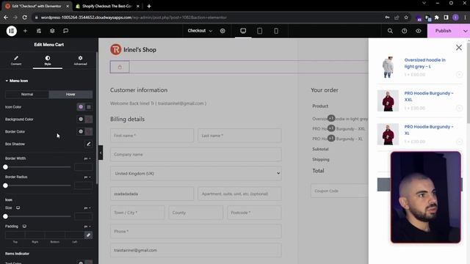This screenshot has height=264, width=470.
Task: Click the Irinel's Shop logo
Action: click(133, 50)
